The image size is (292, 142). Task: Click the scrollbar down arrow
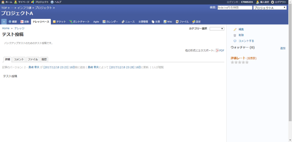[290, 140]
